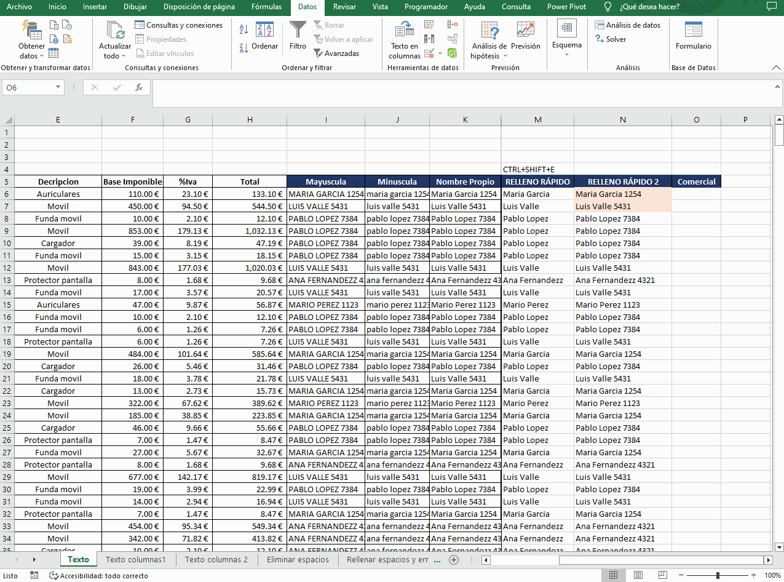Switch to the Eliminar espacios sheet tab
Image resolution: width=784 pixels, height=582 pixels.
(298, 560)
